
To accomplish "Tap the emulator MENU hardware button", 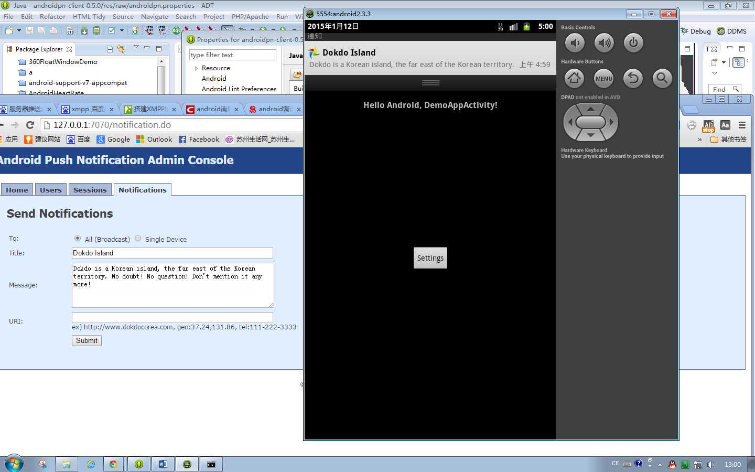I will pyautogui.click(x=604, y=79).
